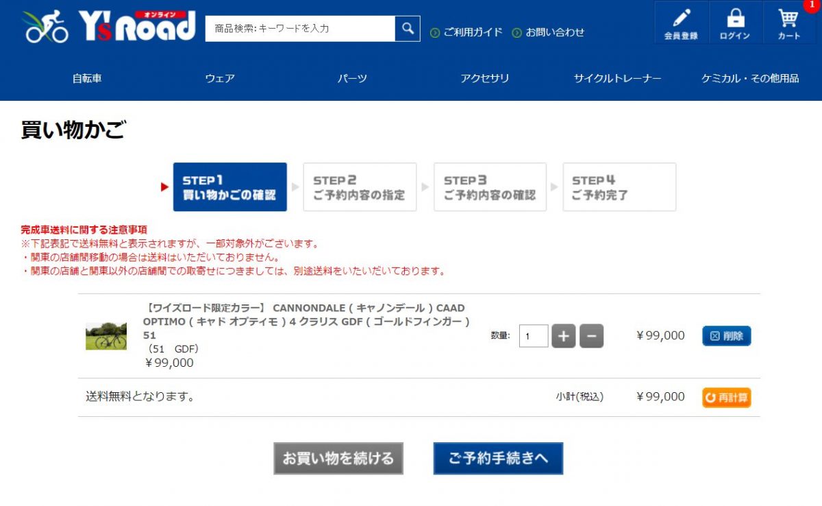This screenshot has width=822, height=506.
Task: Click the ¥99,000 price under the product name
Action: (x=169, y=363)
